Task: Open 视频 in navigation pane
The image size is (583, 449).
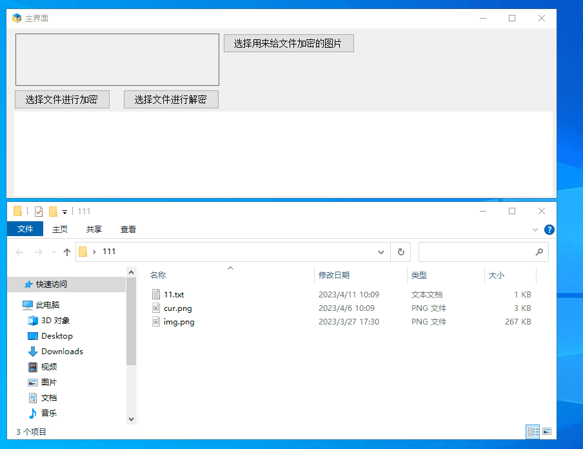Action: coord(49,367)
